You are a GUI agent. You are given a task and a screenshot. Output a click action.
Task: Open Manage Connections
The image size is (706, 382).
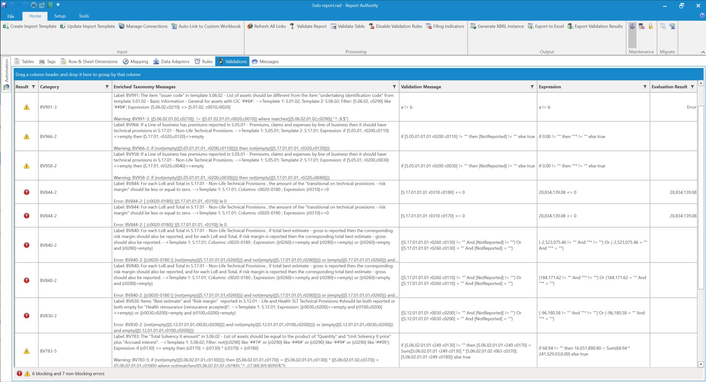pyautogui.click(x=143, y=26)
